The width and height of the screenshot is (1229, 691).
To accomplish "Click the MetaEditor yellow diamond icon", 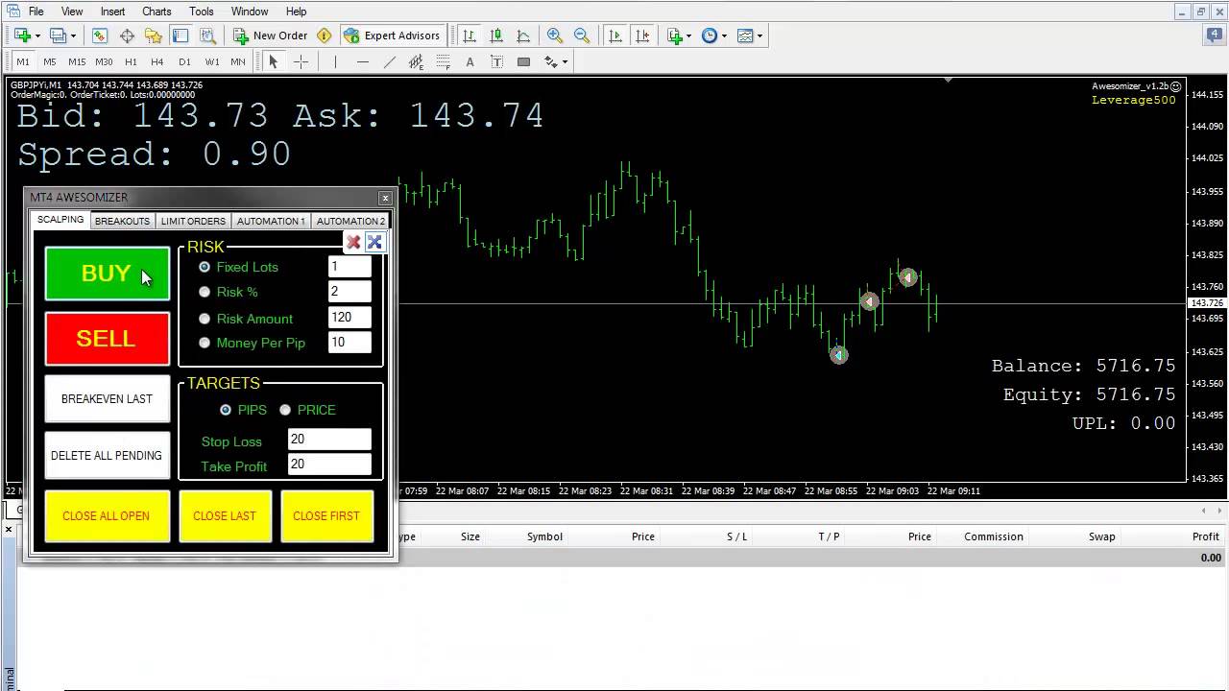I will pos(324,36).
